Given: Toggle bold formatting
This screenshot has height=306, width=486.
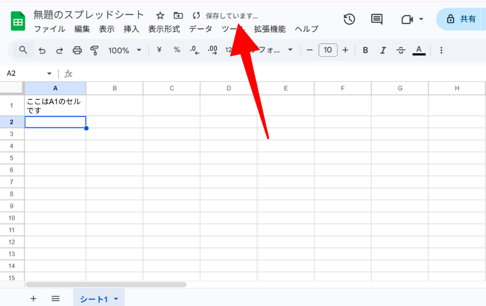Looking at the screenshot, I should click(365, 50).
